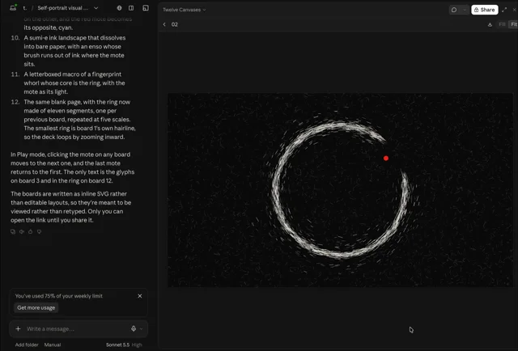This screenshot has width=518, height=351.
Task: Go back using the arrow beside 02
Action: (x=164, y=24)
